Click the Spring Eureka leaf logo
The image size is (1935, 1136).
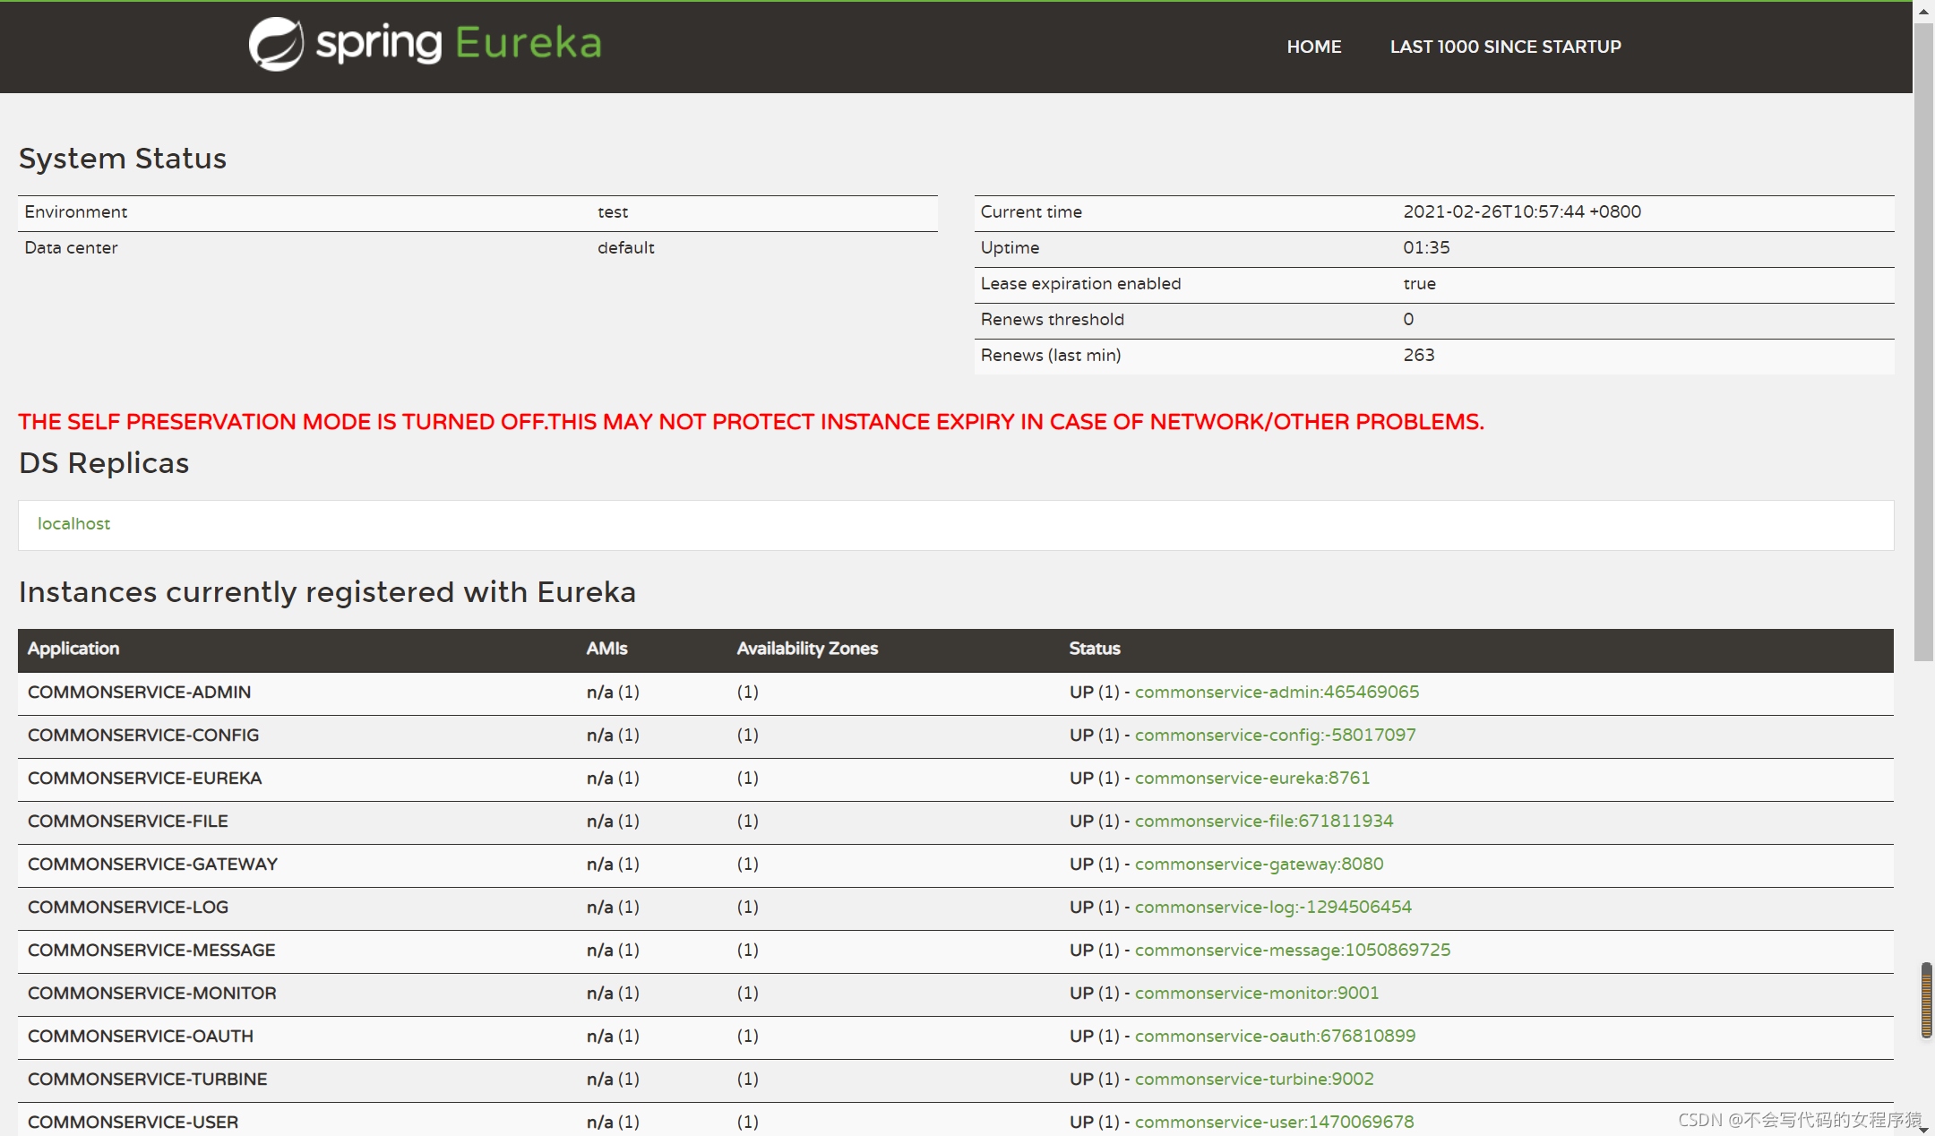click(x=276, y=44)
